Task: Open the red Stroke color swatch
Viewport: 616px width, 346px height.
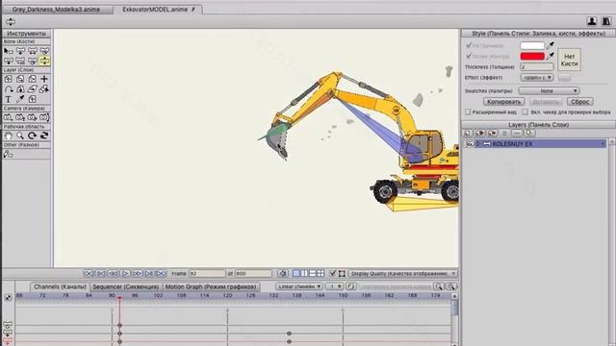Action: pyautogui.click(x=532, y=56)
